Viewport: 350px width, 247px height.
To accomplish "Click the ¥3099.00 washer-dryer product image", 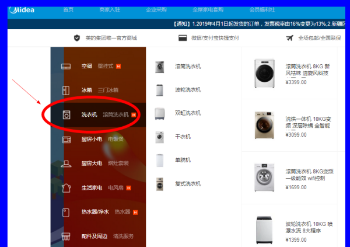I will (264, 126).
